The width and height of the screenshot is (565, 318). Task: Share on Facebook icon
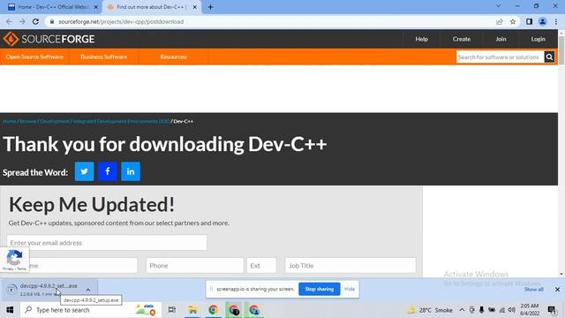(108, 171)
